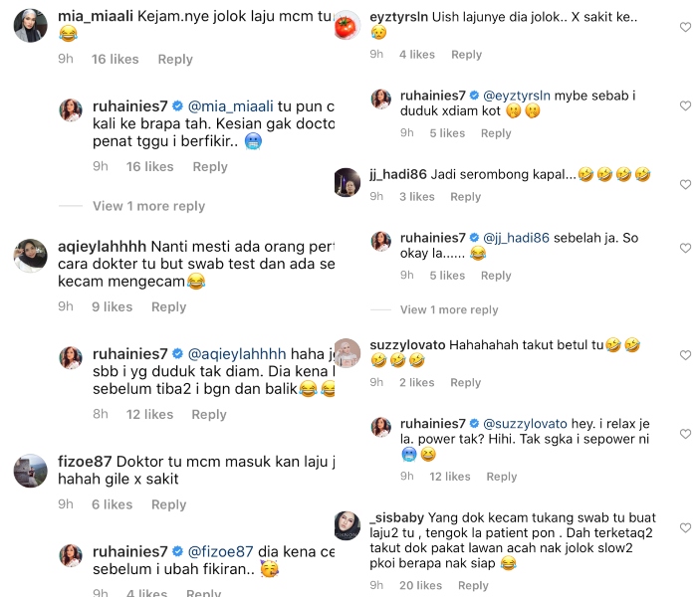Image resolution: width=697 pixels, height=597 pixels.
Task: Like eyztyrsln's comment with the heart
Action: tap(685, 27)
